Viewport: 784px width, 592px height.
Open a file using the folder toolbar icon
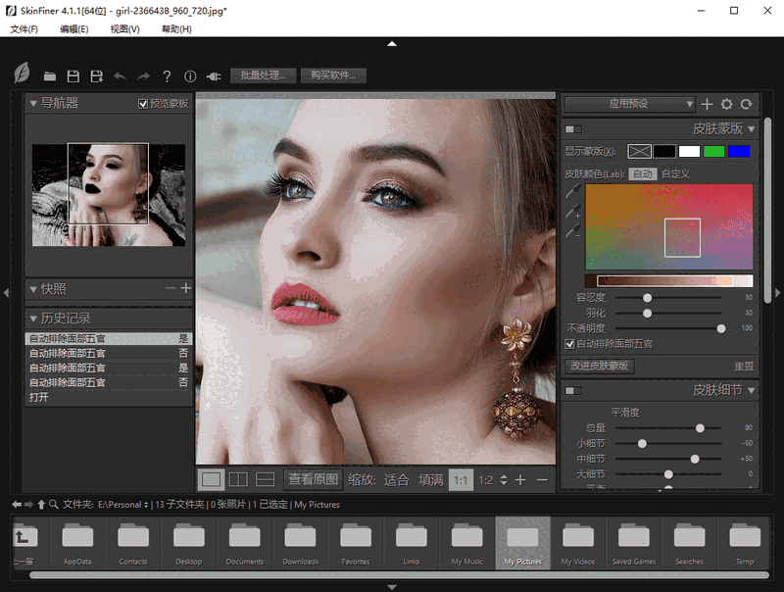coord(49,76)
